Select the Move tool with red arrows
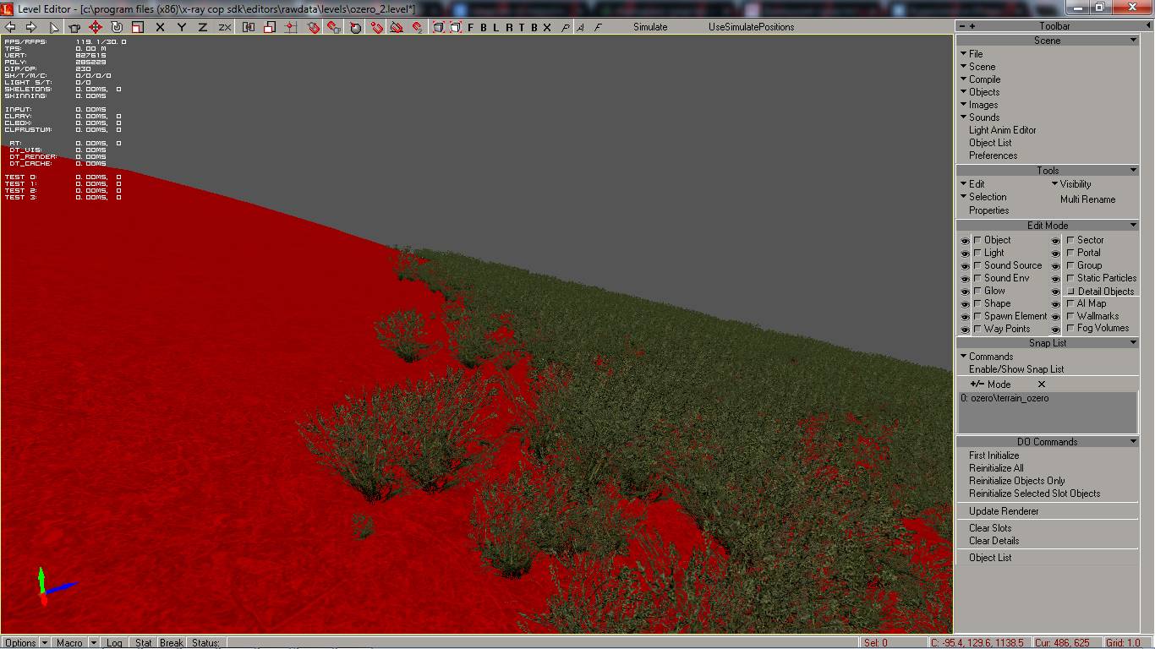This screenshot has width=1155, height=649. (x=96, y=27)
